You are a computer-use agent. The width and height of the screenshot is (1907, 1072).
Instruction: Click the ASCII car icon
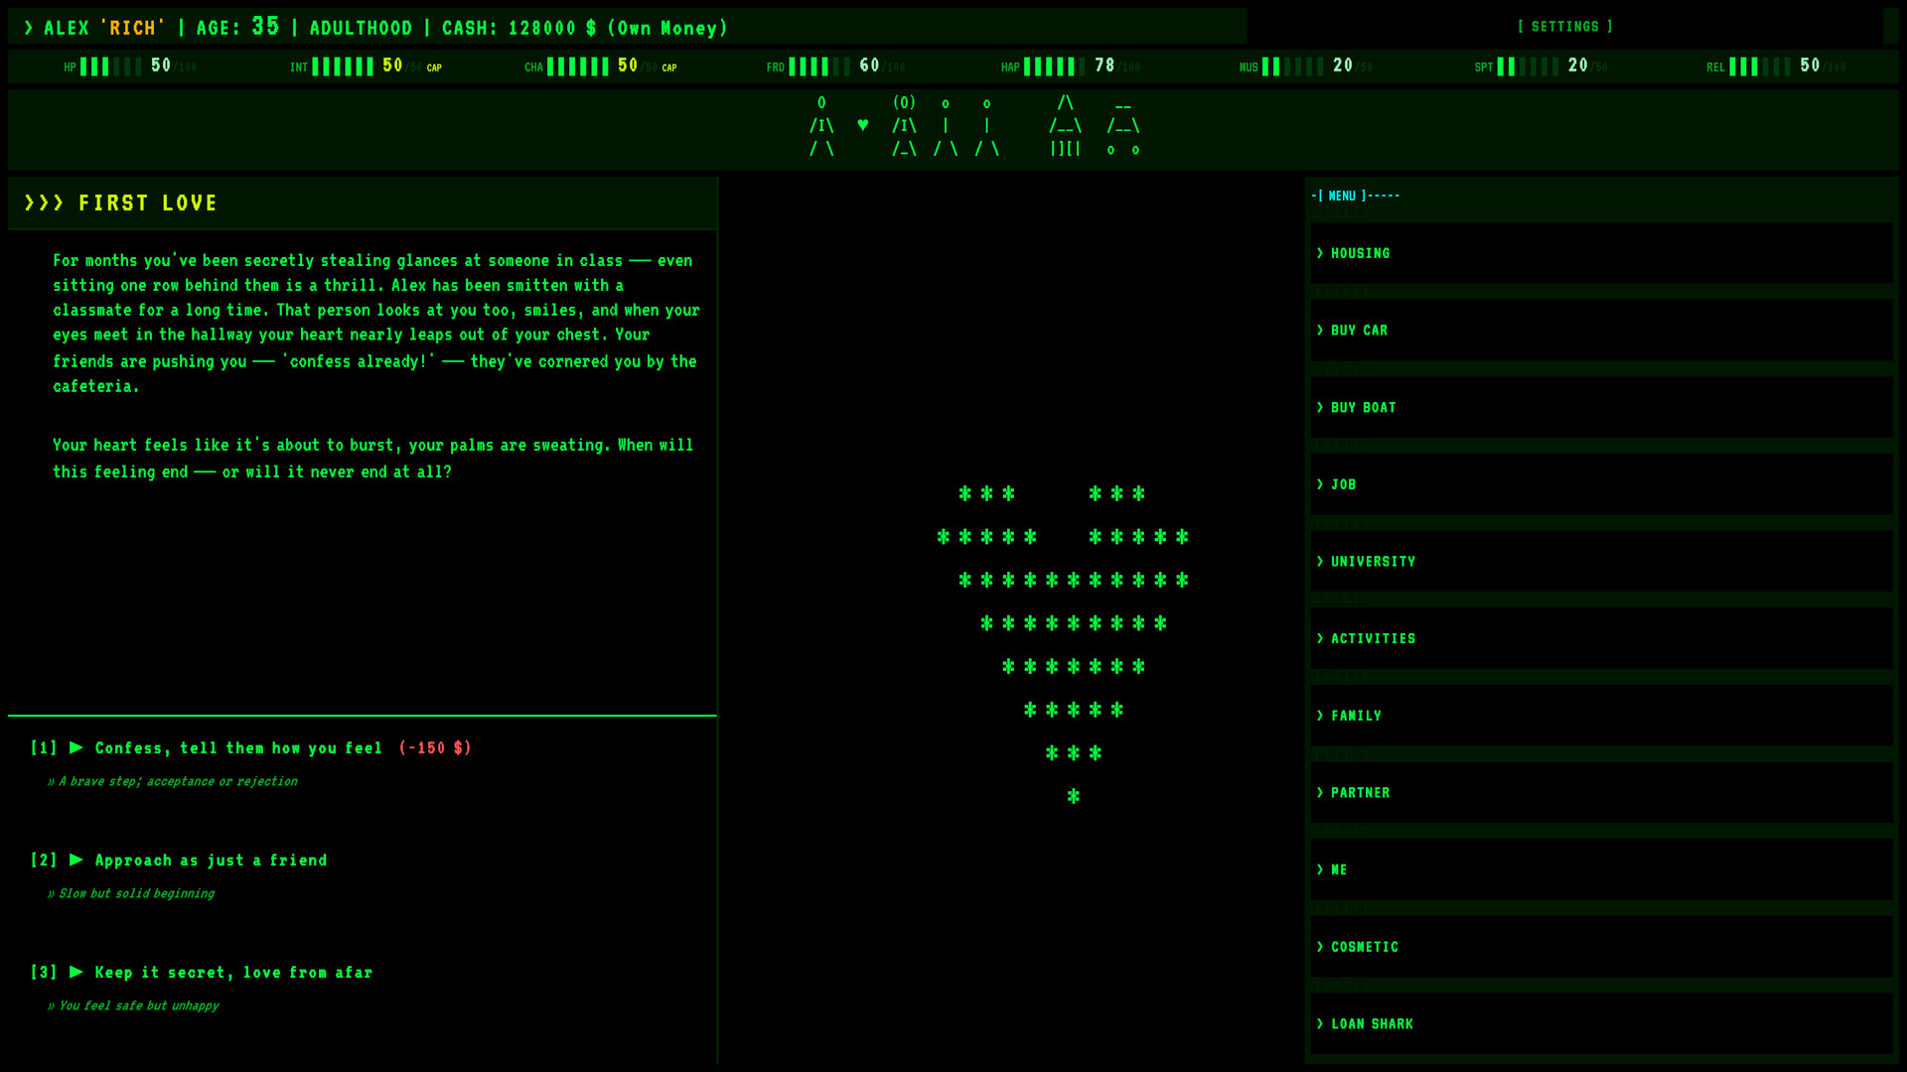pos(1123,127)
